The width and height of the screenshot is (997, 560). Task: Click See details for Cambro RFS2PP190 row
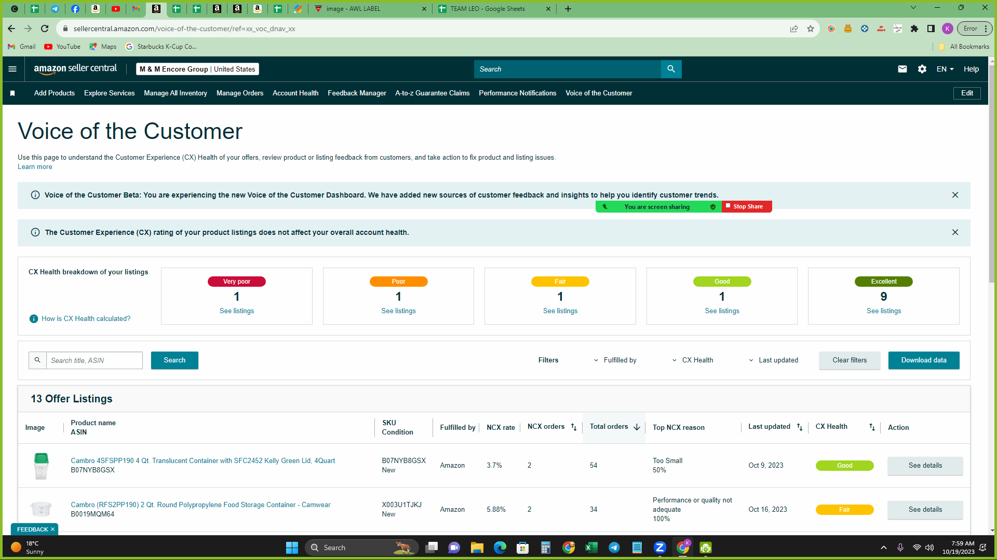tap(925, 510)
